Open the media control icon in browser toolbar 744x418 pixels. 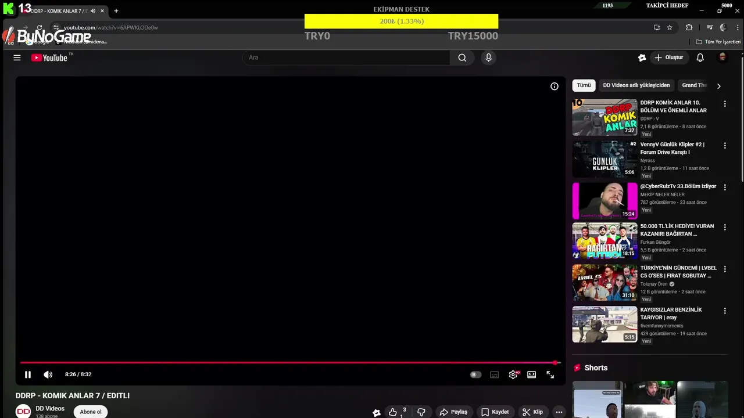coord(710,27)
